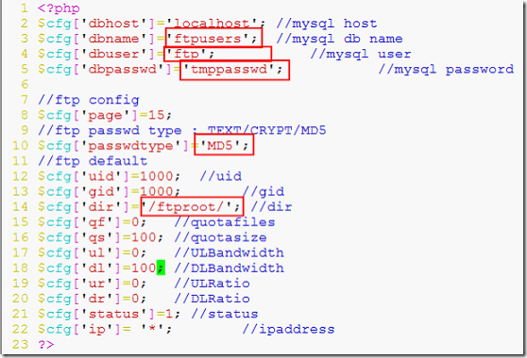This screenshot has width=527, height=358.
Task: Click the '//gid' comment
Action: coord(263,192)
